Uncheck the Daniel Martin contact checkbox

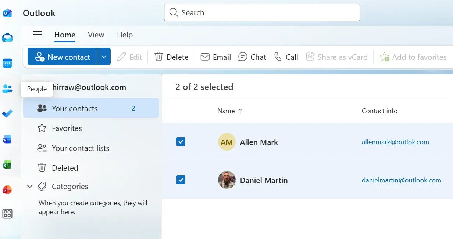(181, 180)
